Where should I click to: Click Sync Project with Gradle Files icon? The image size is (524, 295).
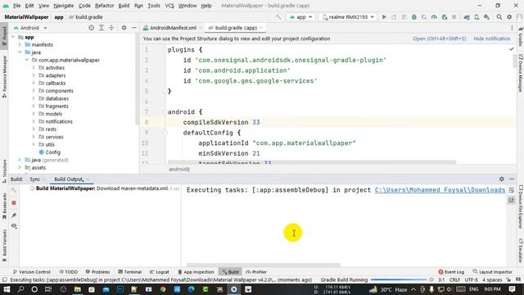[x=467, y=16]
